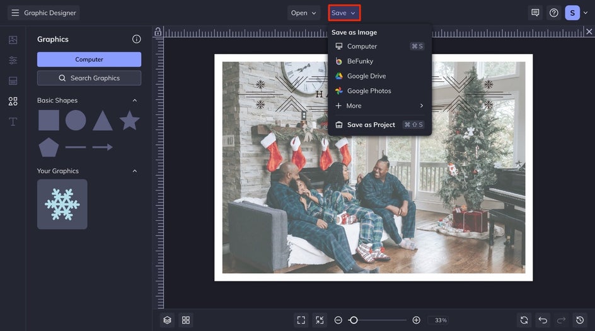This screenshot has height=331, width=595.
Task: Add the square basic shape
Action: 49,120
